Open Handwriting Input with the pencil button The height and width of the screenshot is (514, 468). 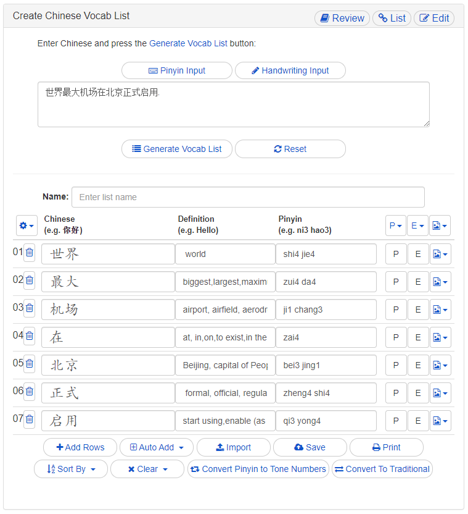pyautogui.click(x=290, y=70)
